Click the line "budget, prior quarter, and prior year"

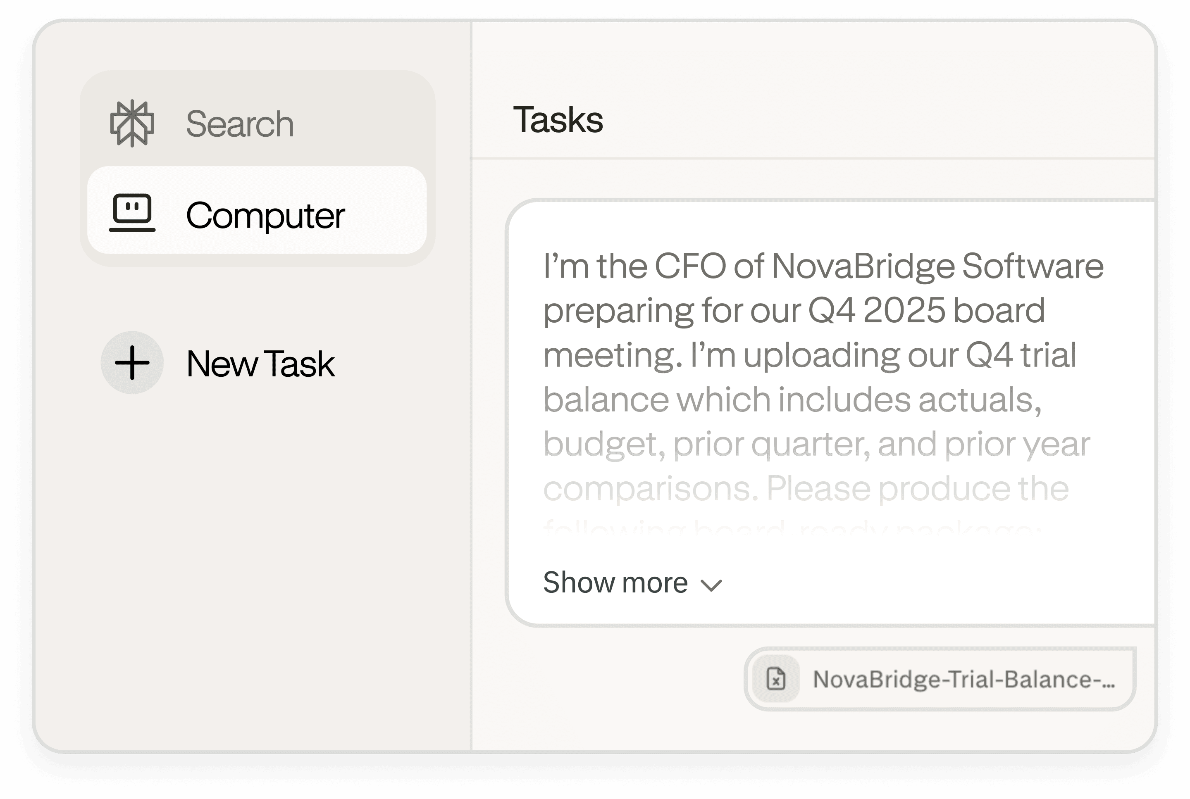(816, 444)
